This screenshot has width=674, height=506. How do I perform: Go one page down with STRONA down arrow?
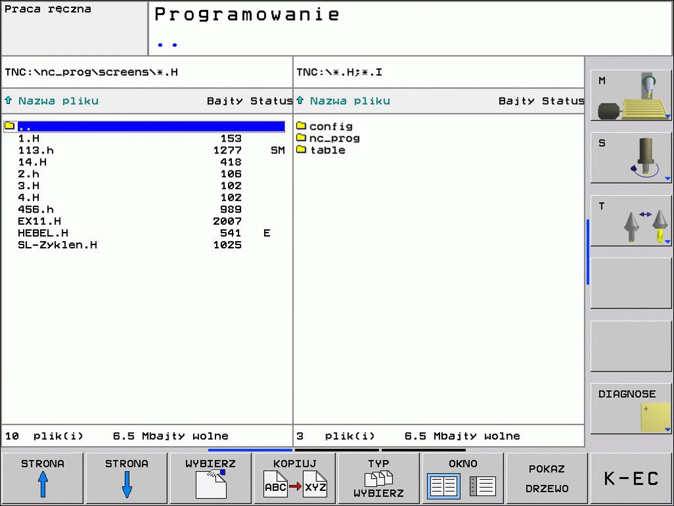pos(126,478)
